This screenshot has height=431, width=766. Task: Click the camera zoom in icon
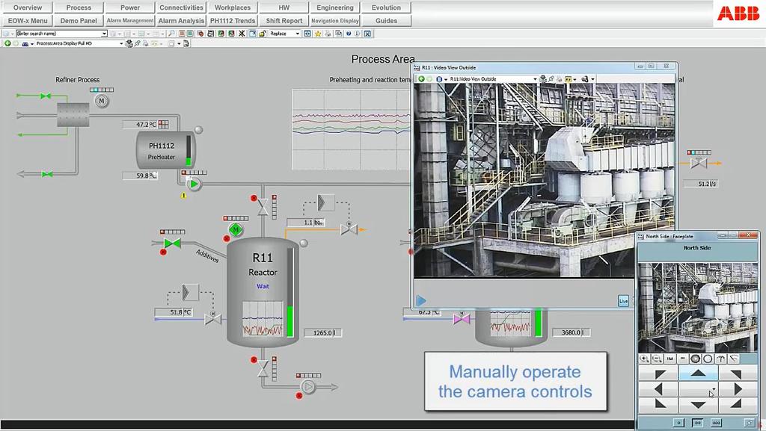[644, 359]
